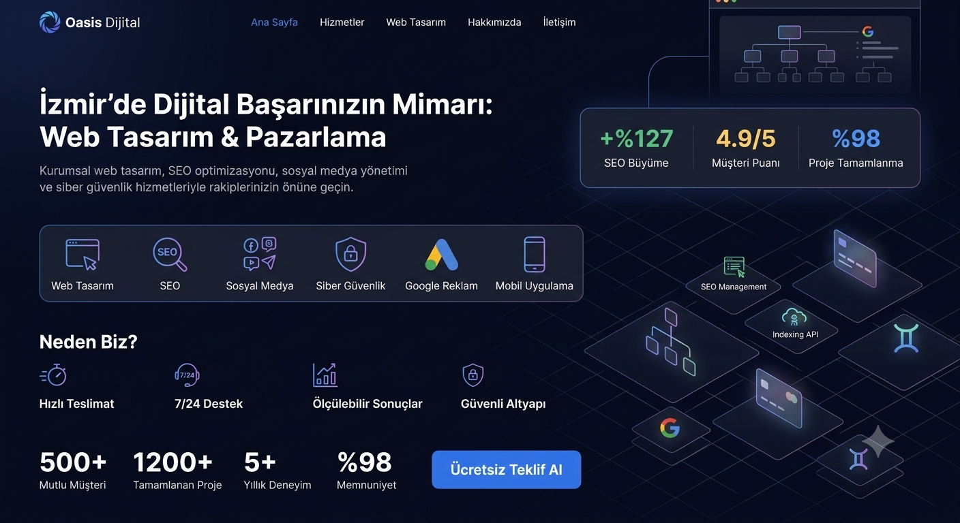Screen dimensions: 960x523
Task: Go to the Hizmetler menu
Action: click(342, 22)
